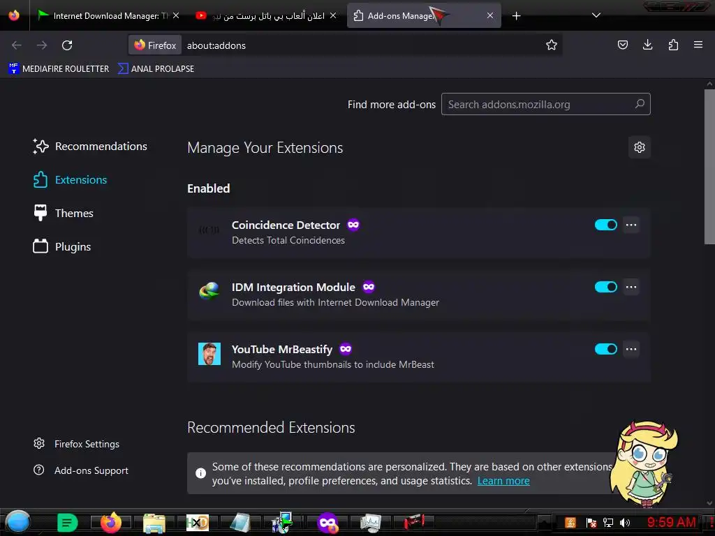
Task: Open Themes category
Action: click(64, 213)
